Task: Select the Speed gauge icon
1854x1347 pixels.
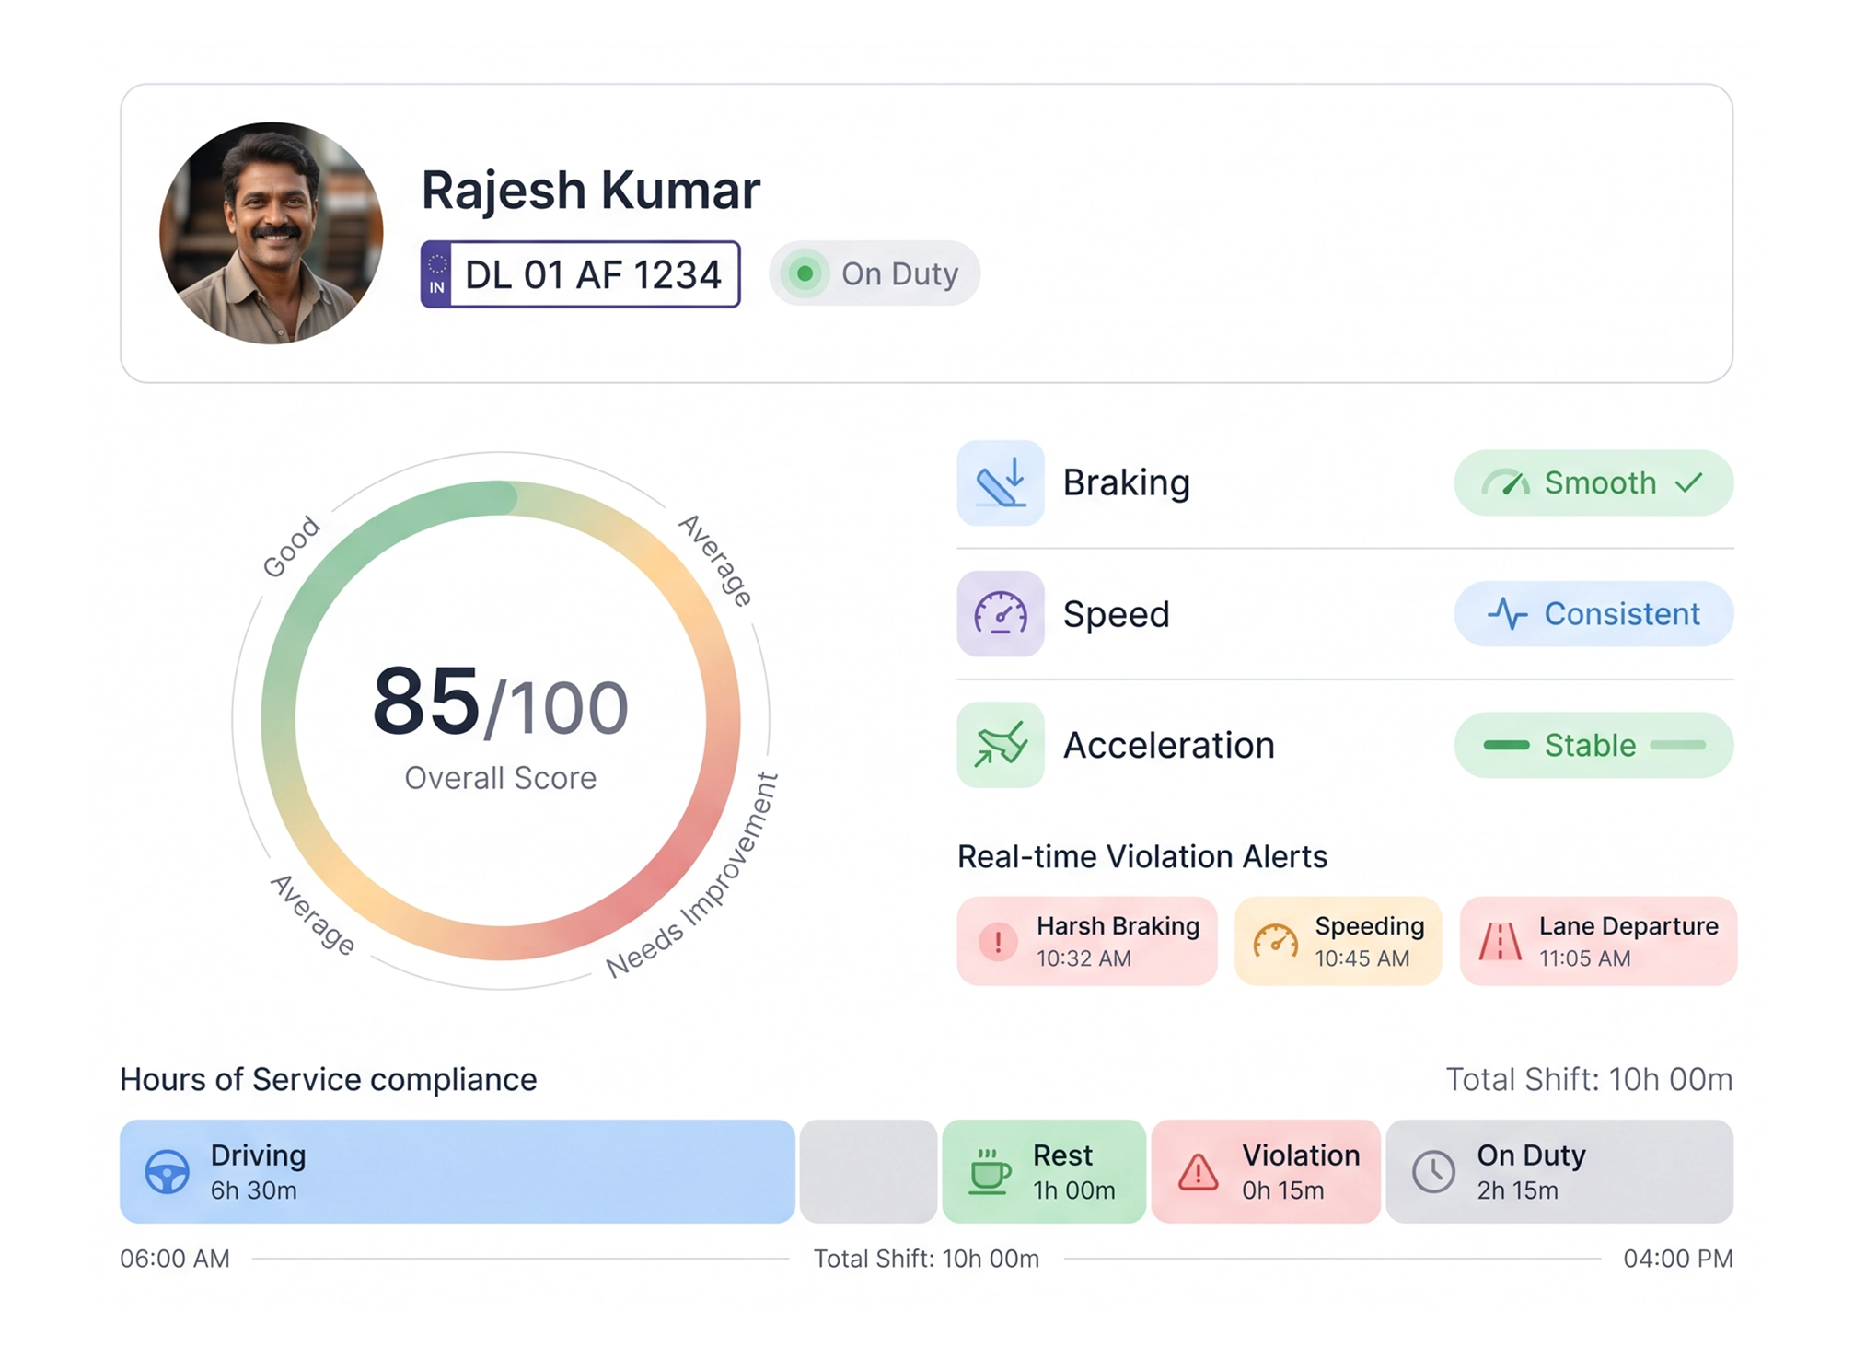Action: pyautogui.click(x=1001, y=613)
